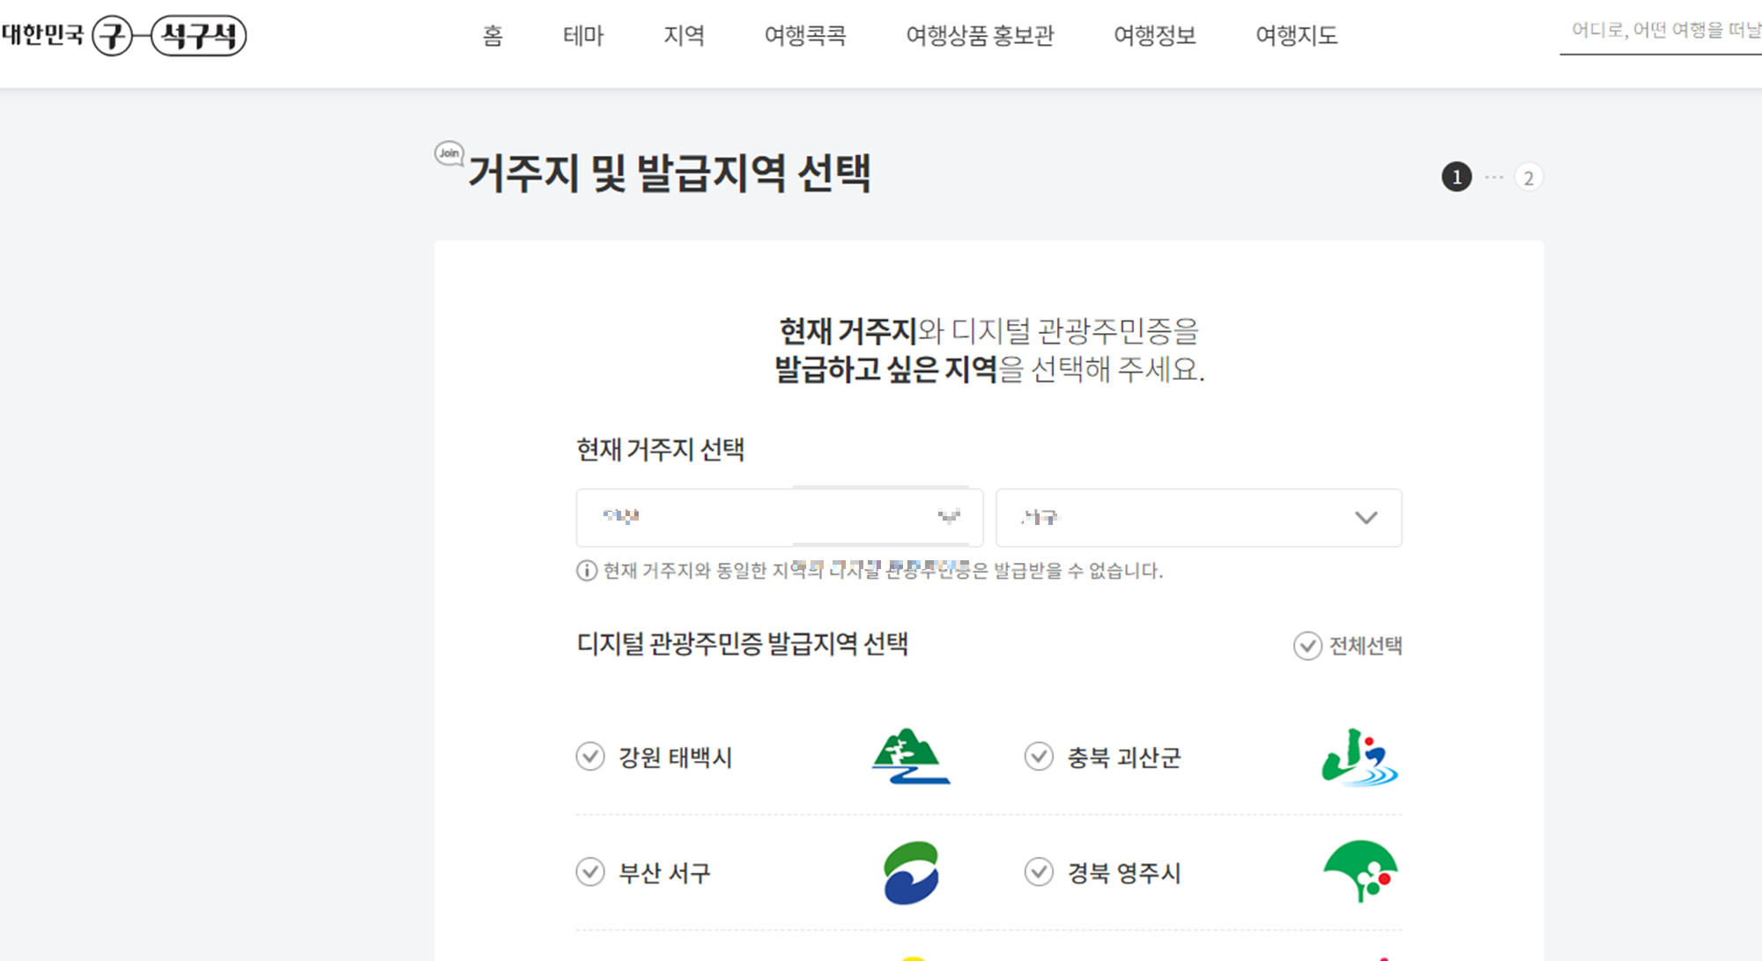Click the 경북 영주시 green tree emblem
This screenshot has width=1762, height=961.
point(1360,871)
